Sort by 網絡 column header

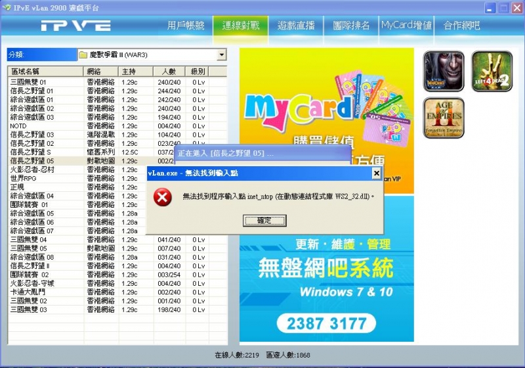pyautogui.click(x=100, y=72)
